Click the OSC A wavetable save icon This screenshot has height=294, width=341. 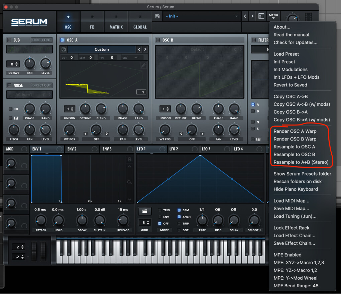click(x=64, y=49)
